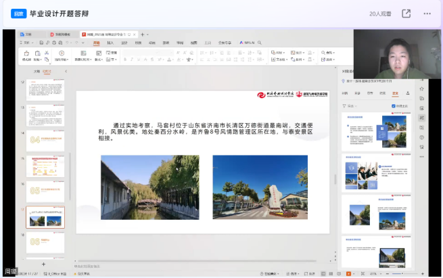Select the slide 04 section thumbnail

click(45, 140)
